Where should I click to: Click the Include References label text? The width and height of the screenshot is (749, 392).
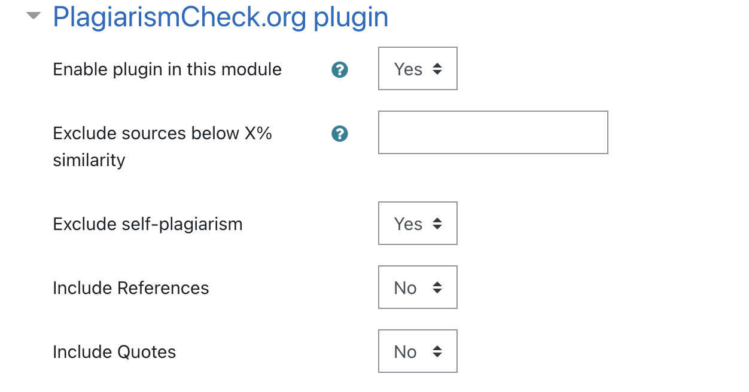[131, 287]
